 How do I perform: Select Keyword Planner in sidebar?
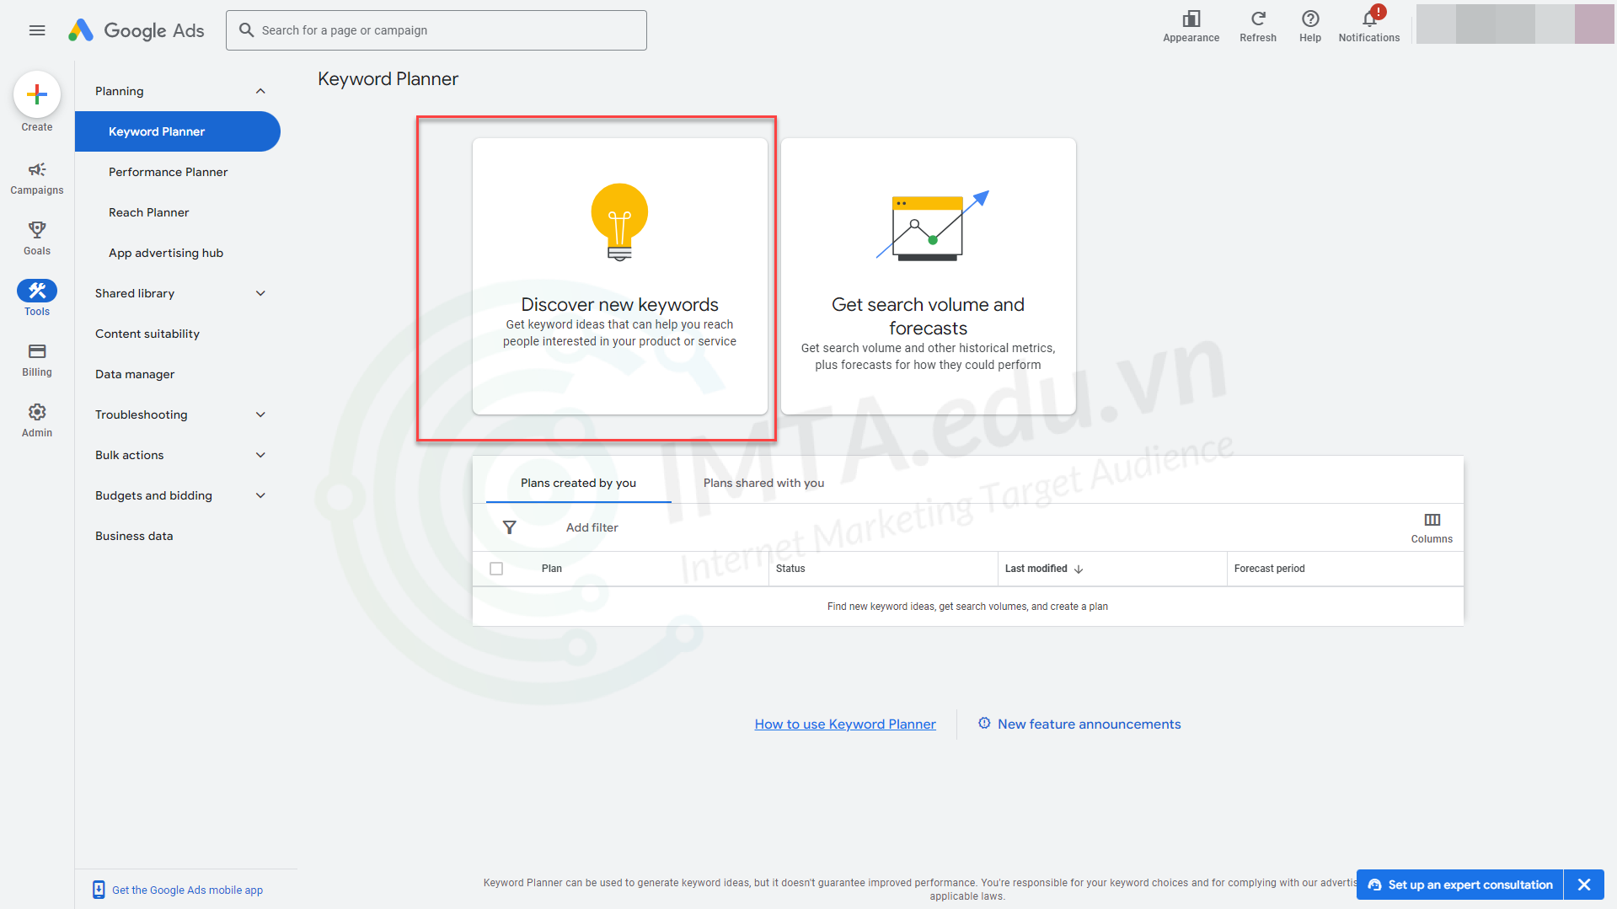pyautogui.click(x=177, y=131)
